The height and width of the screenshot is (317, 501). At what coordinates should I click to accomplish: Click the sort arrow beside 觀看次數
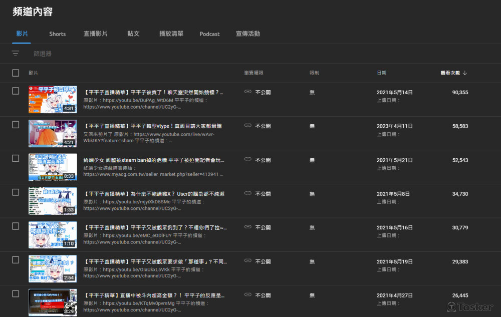(x=465, y=73)
